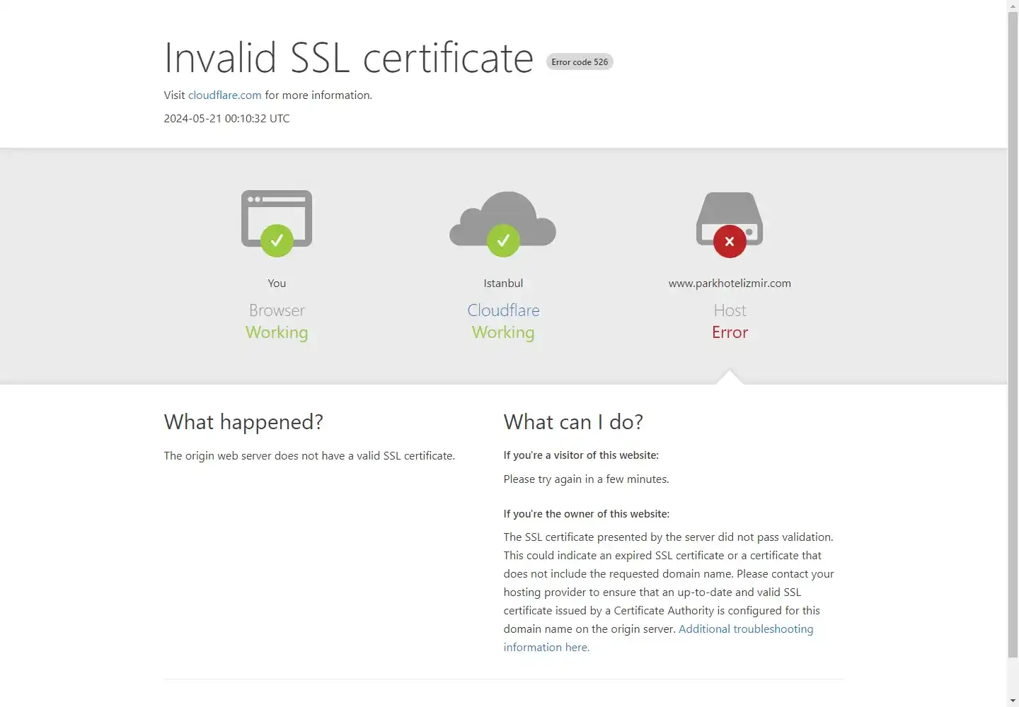The image size is (1019, 707).
Task: Click the Istanbul location label
Action: pos(503,284)
